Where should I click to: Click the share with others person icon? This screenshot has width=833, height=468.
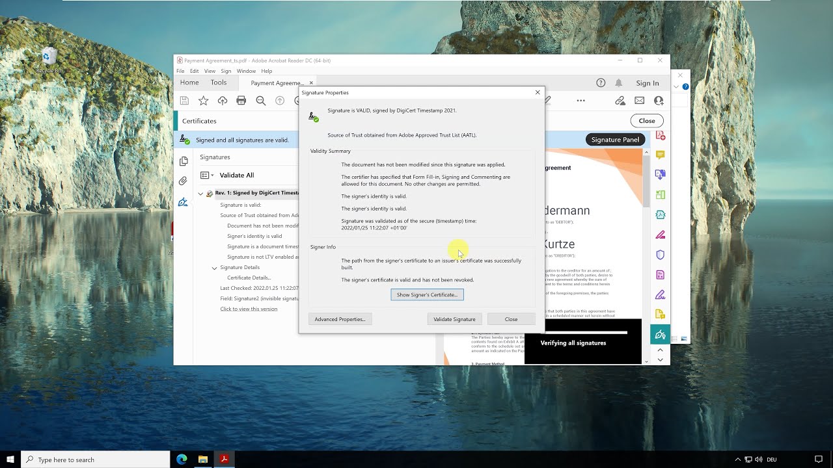point(659,101)
